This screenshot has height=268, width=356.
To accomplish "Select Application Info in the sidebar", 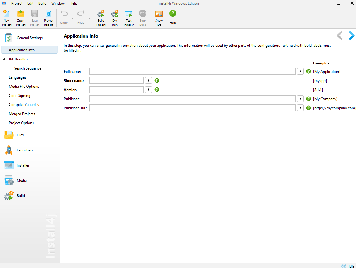I will (x=29, y=50).
